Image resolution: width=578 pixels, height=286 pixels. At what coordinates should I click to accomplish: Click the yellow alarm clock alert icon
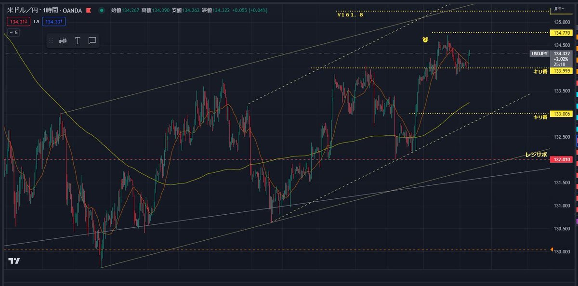click(425, 39)
